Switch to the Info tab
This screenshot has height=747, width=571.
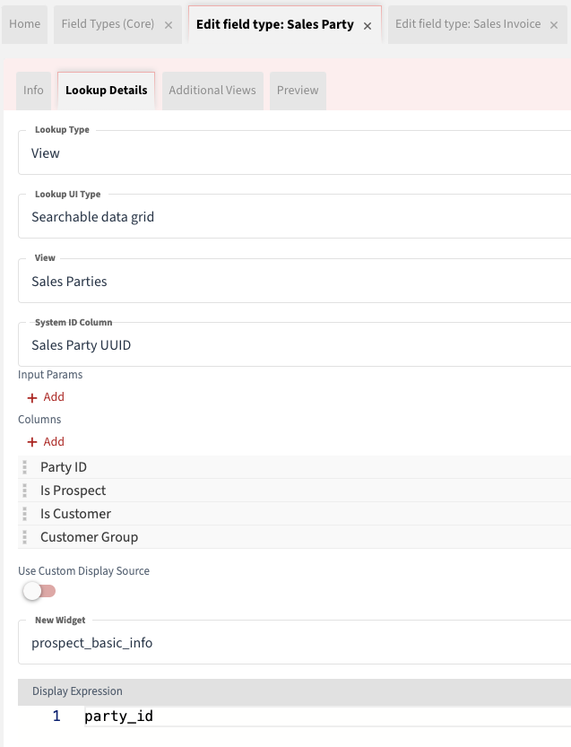tap(33, 91)
